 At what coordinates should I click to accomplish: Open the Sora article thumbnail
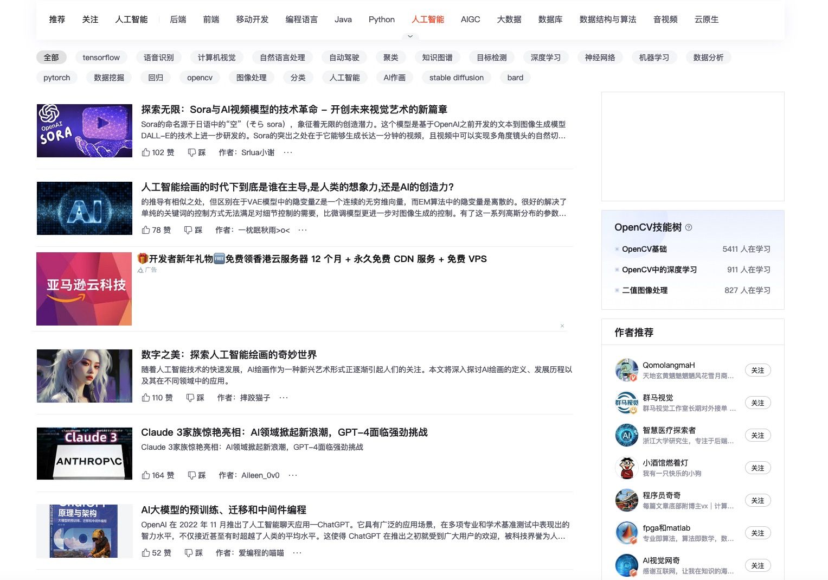click(85, 131)
